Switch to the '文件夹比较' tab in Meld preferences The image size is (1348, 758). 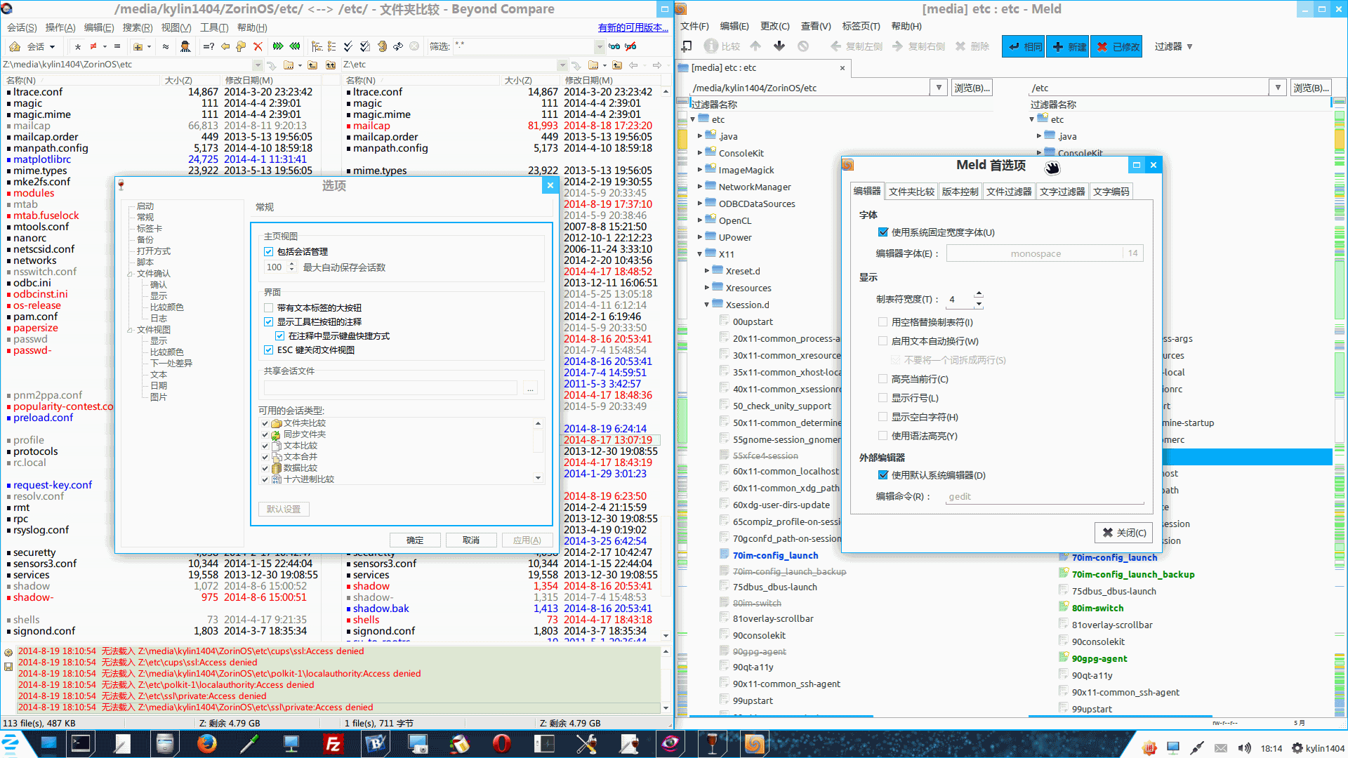(x=911, y=192)
